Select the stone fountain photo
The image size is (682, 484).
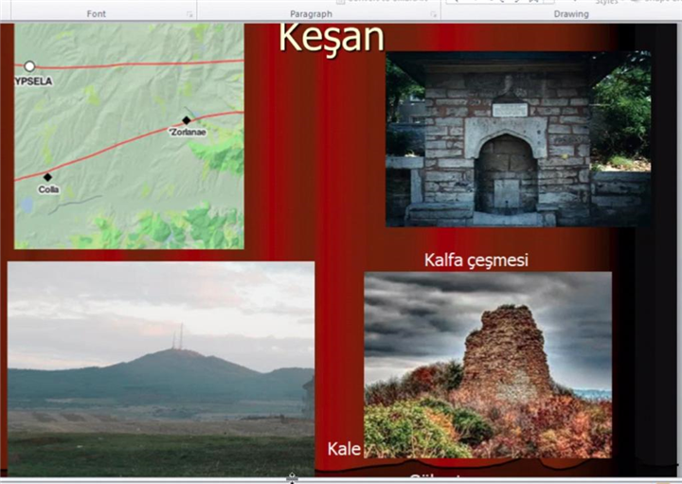coord(518,139)
